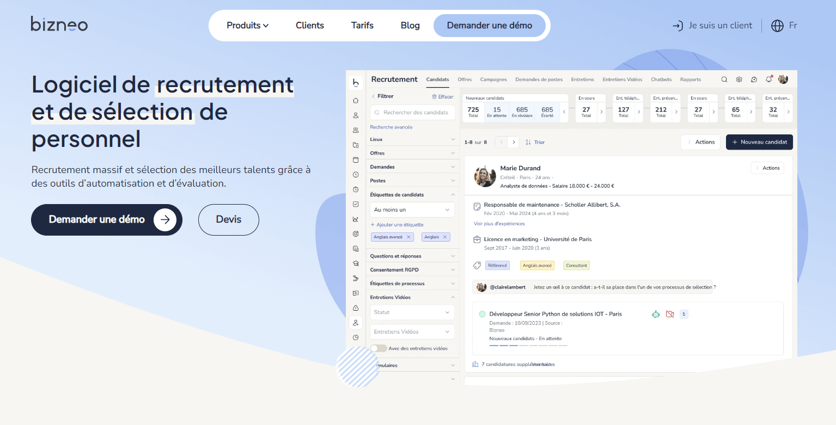Screen dimensions: 836x425
Task: Click the bizneo logo at the top left
Action: [59, 24]
